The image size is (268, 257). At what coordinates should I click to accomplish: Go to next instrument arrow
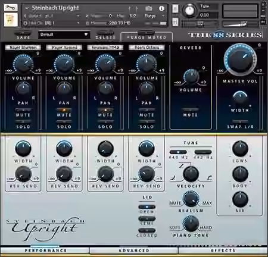tap(137, 8)
